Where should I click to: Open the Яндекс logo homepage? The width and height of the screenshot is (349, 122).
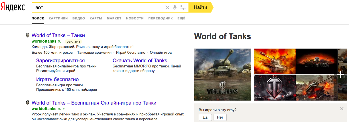(13, 7)
